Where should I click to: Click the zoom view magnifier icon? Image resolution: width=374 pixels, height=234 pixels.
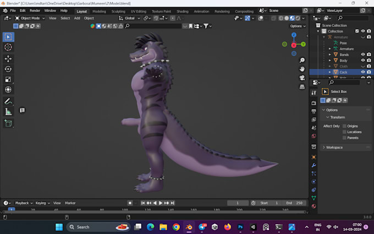click(302, 60)
